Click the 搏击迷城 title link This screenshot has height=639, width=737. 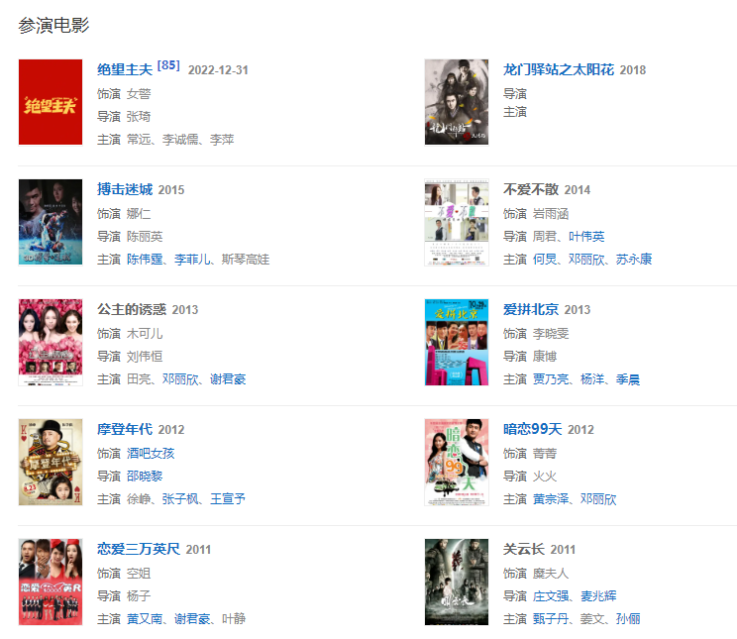(125, 189)
